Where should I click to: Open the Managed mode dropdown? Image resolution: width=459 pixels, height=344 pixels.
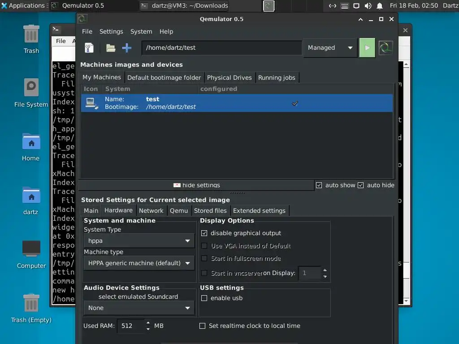pos(330,47)
